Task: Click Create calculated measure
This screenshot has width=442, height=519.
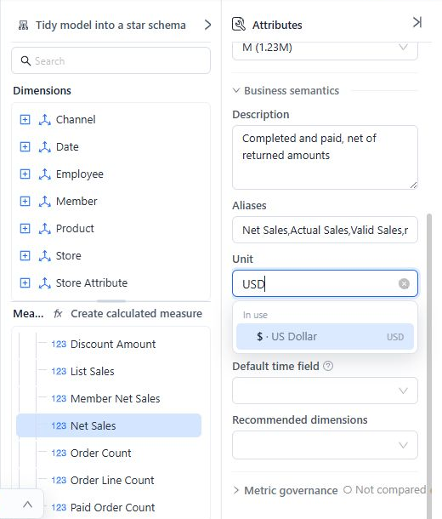Action: point(136,313)
